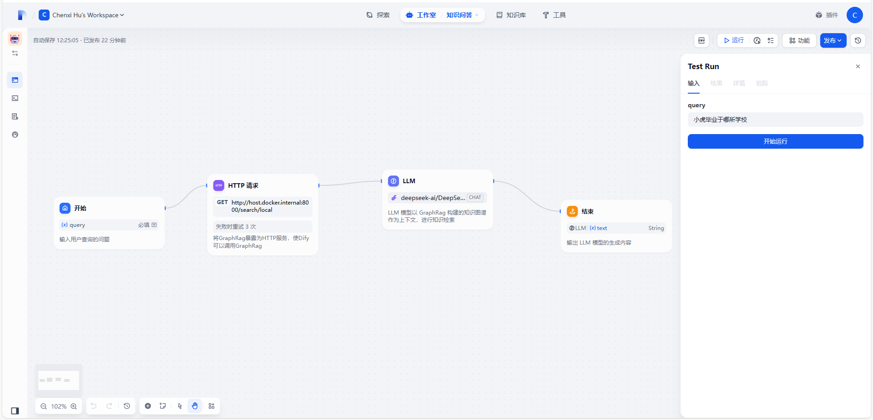Open the 知识问答 app name dropdown

[x=462, y=15]
